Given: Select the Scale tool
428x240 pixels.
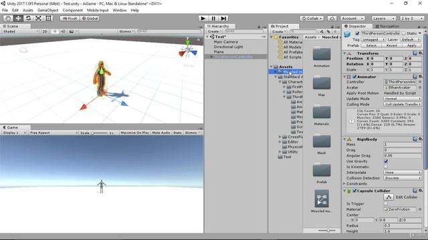Looking at the screenshot, I should click(x=39, y=18).
